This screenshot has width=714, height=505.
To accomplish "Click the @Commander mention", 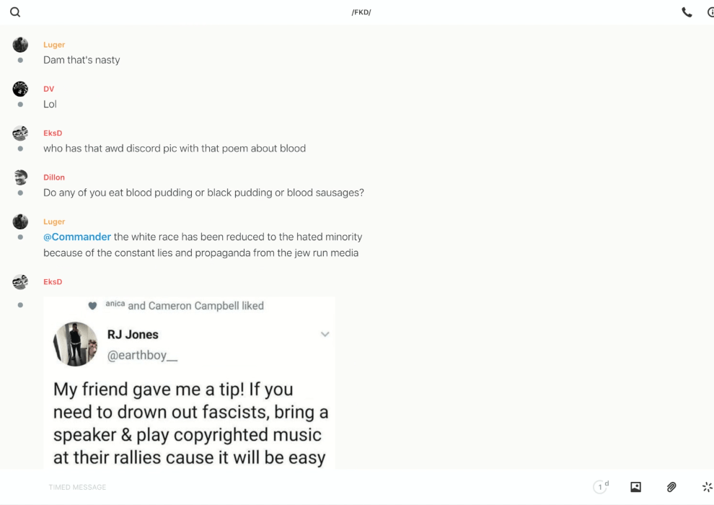I will [x=77, y=237].
